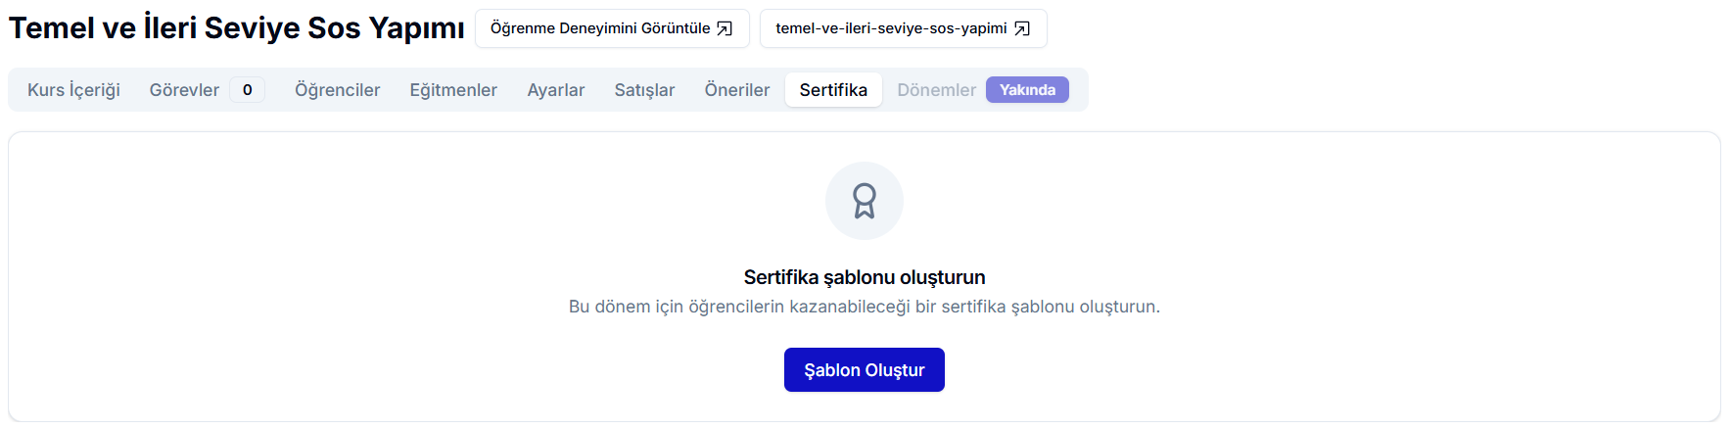Select the Eğitmenler tab
Screen dimensions: 1732x429
click(453, 90)
